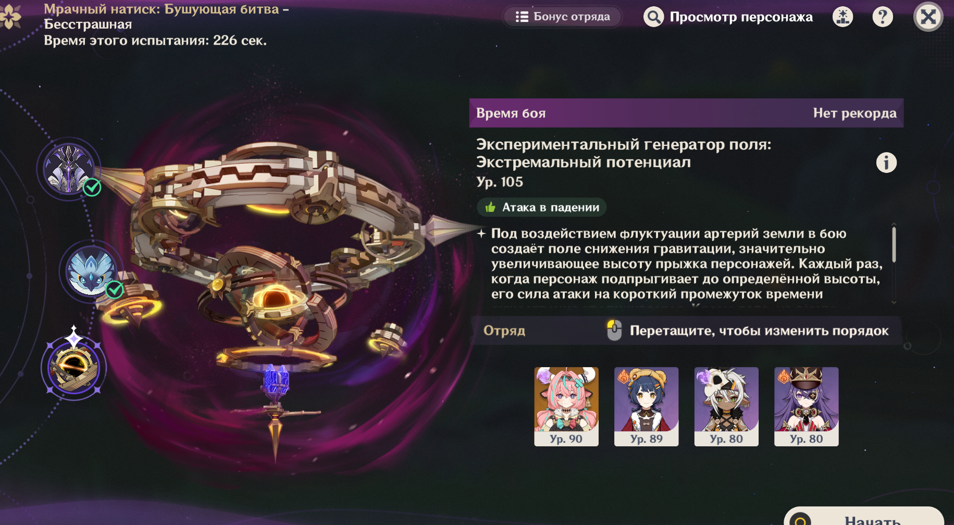
Task: Click the Начать button
Action: coord(864,518)
